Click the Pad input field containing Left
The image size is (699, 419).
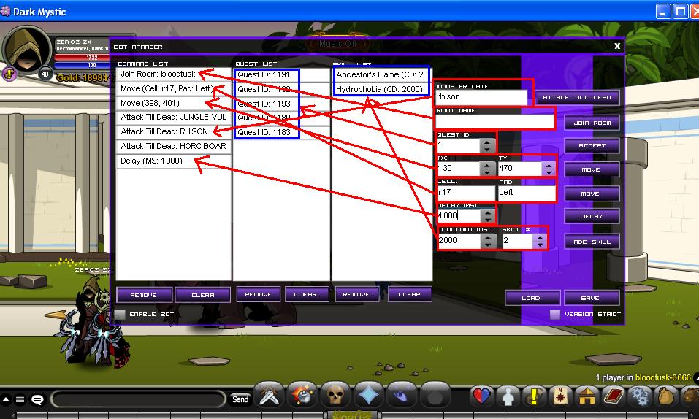point(527,193)
